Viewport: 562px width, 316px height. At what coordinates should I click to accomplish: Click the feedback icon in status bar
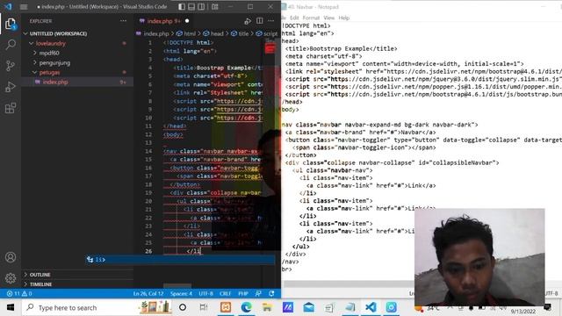pos(258,293)
